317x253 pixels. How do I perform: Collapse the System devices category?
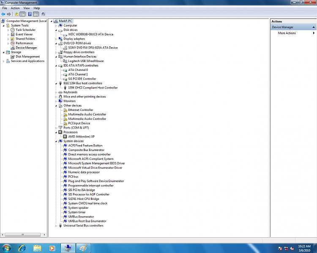(56, 141)
